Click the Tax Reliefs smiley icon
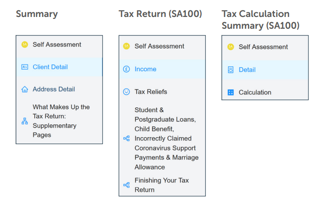This screenshot has height=204, width=317. 126,92
